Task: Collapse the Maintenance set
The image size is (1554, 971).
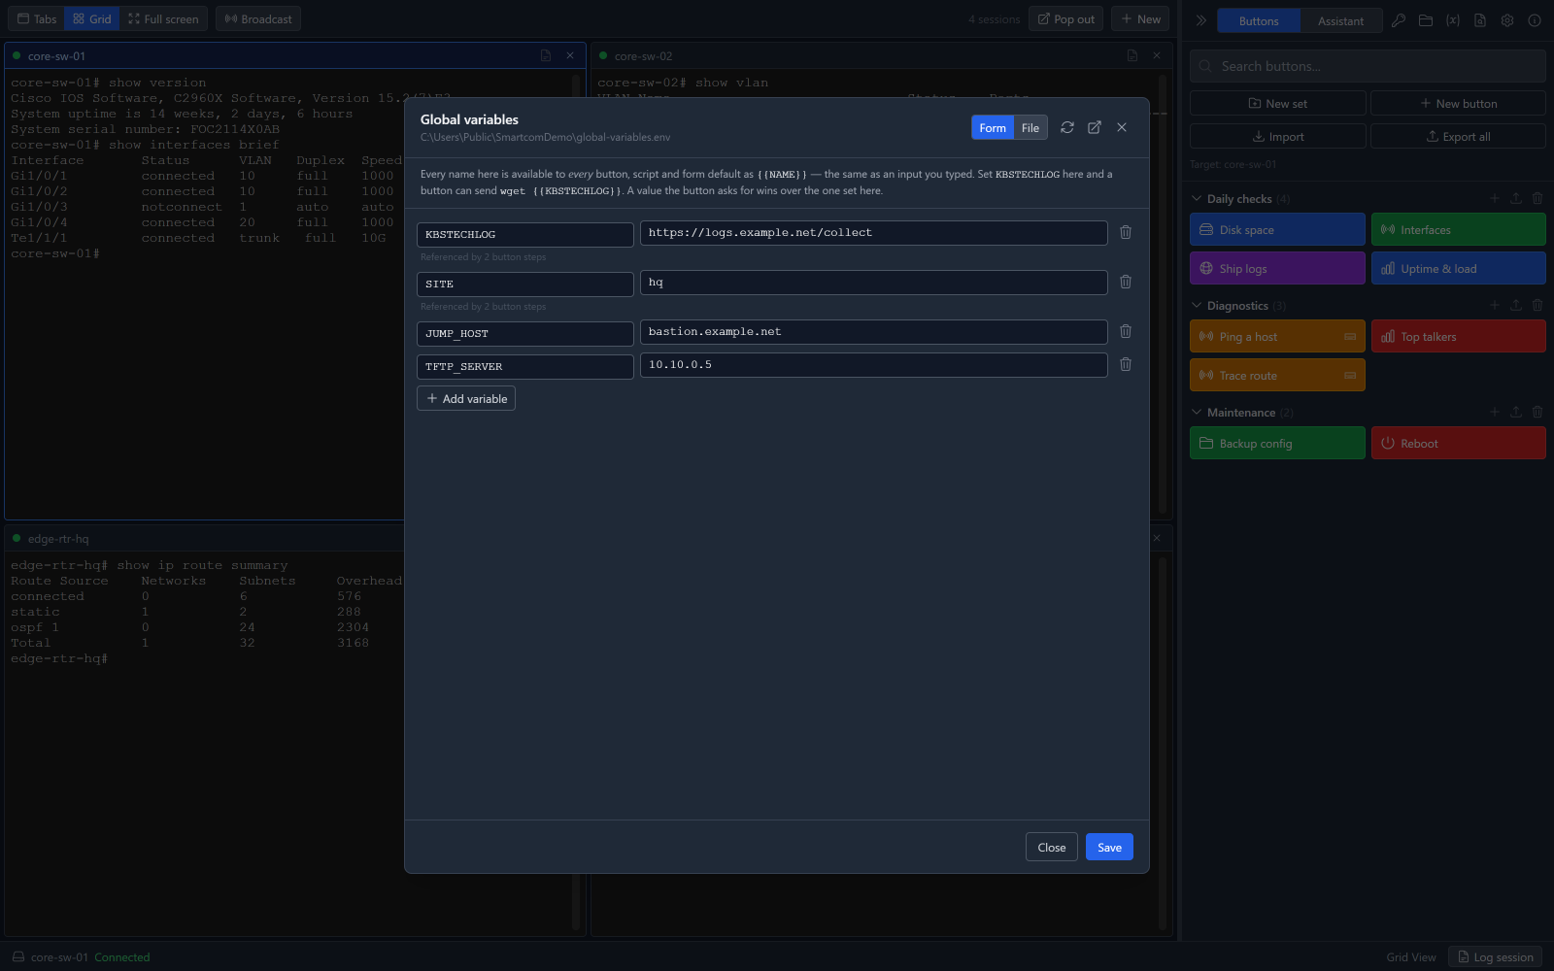Action: point(1197,413)
